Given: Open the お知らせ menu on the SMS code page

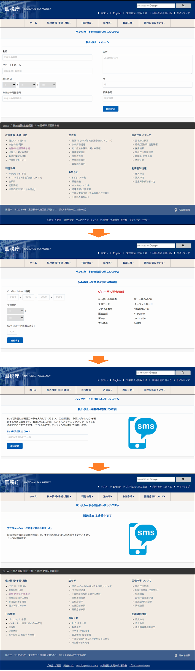Looking at the screenshot, I should click(128, 390).
